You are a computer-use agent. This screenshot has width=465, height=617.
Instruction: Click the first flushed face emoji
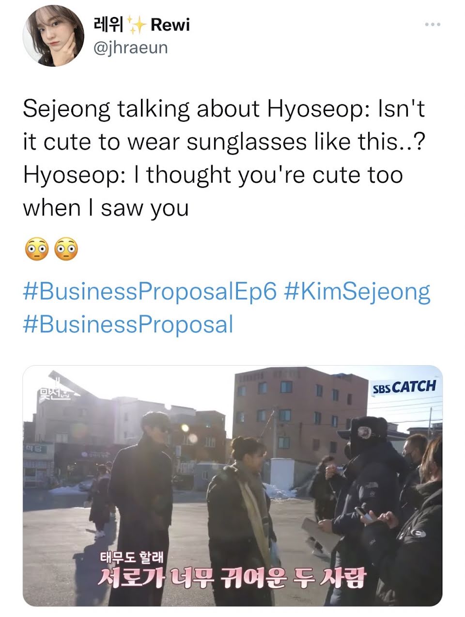36,249
